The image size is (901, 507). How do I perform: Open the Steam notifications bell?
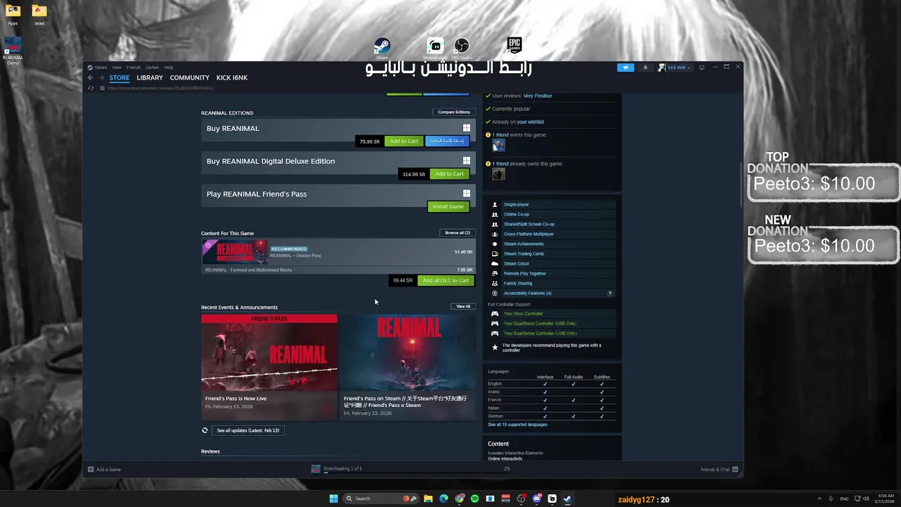[646, 68]
